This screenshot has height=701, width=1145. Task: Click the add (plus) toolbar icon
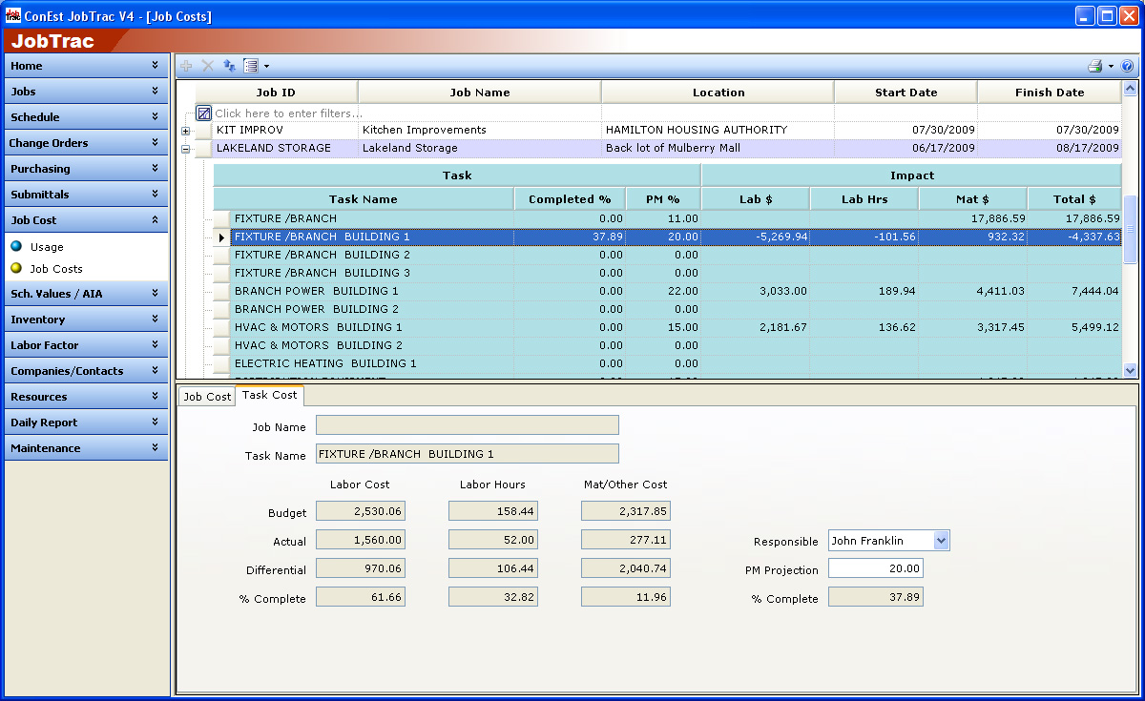pos(186,66)
